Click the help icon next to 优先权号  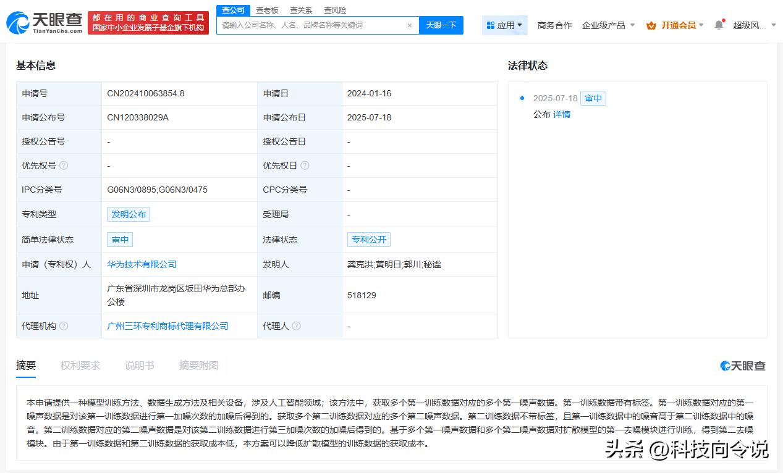click(x=64, y=165)
